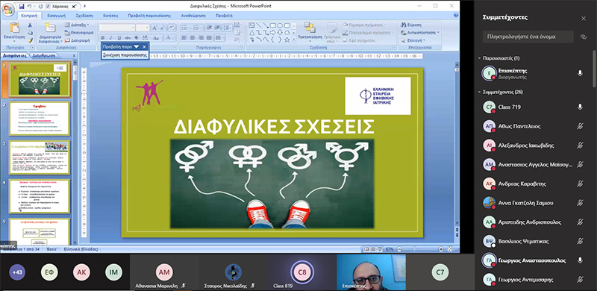Image resolution: width=597 pixels, height=291 pixels.
Task: Open the Αντικατάσταση replace dropdown
Action: [420, 32]
